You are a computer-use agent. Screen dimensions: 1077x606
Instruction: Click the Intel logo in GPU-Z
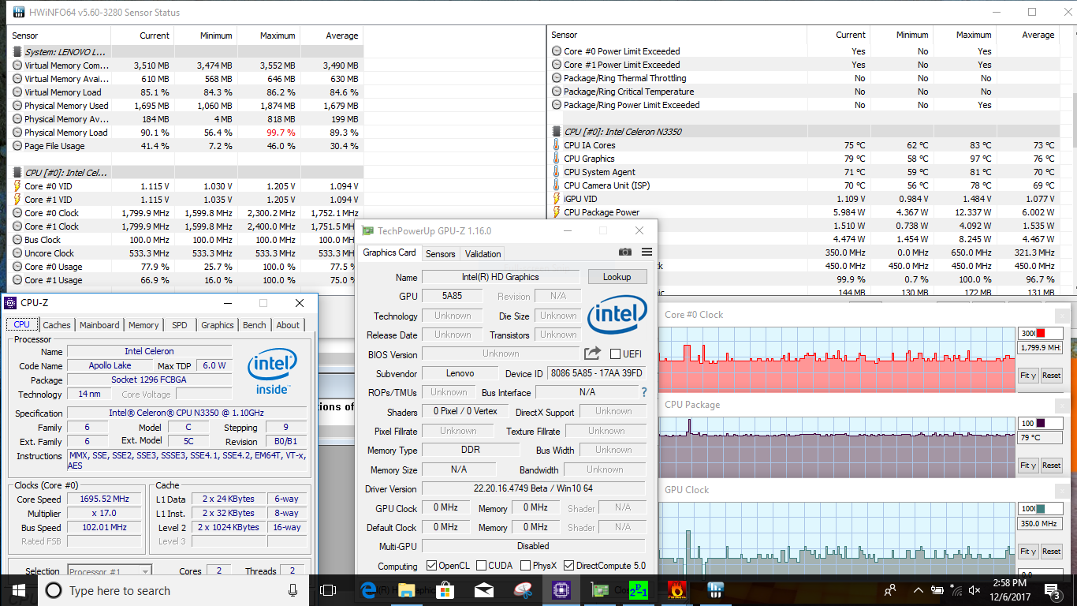(x=617, y=315)
